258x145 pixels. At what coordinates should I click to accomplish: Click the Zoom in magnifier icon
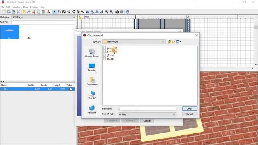coord(106,12)
